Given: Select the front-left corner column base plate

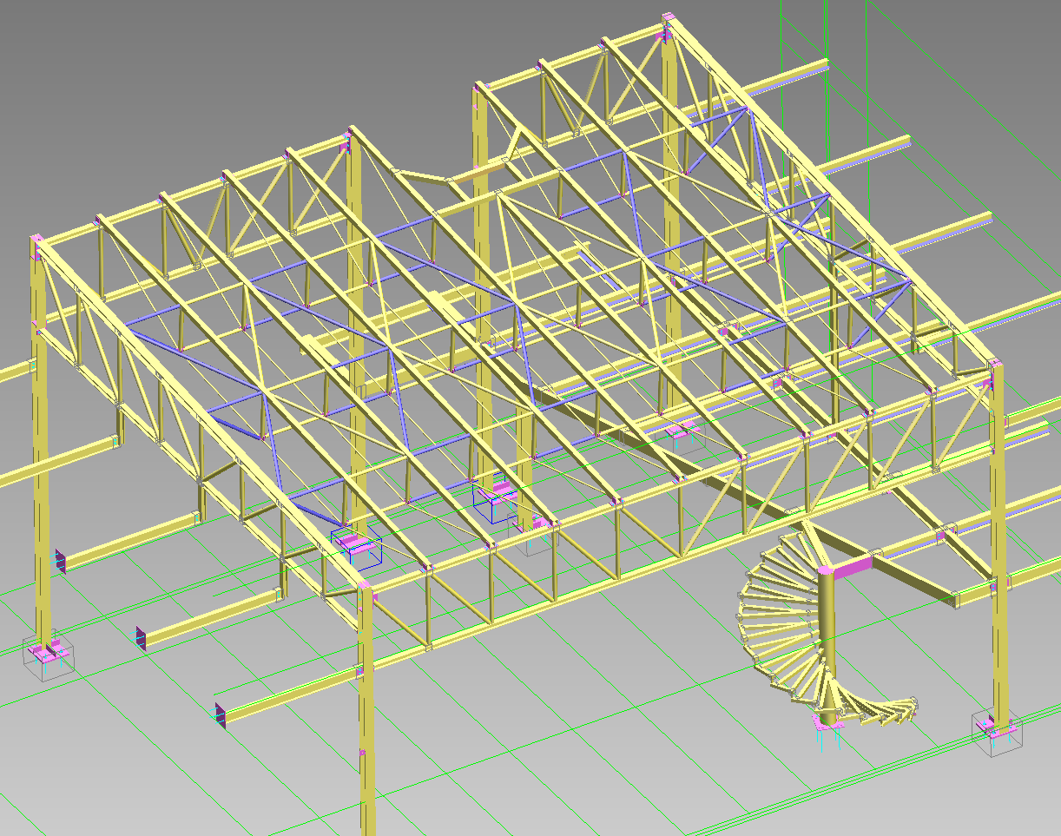Looking at the screenshot, I should click(x=49, y=651).
